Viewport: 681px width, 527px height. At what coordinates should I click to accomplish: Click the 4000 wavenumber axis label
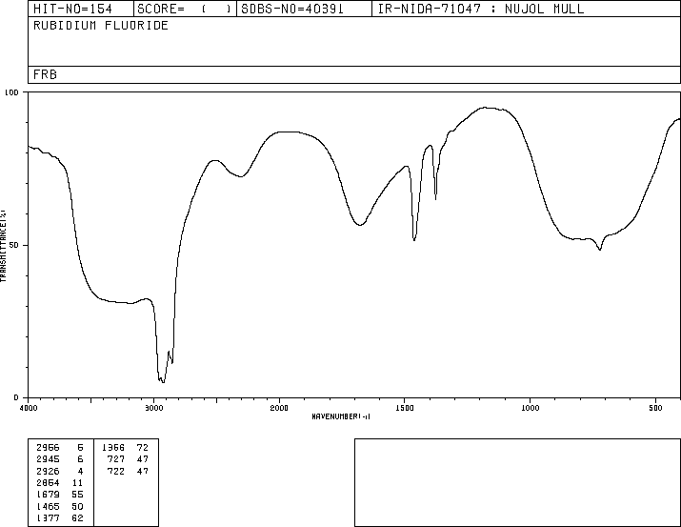[x=29, y=408]
